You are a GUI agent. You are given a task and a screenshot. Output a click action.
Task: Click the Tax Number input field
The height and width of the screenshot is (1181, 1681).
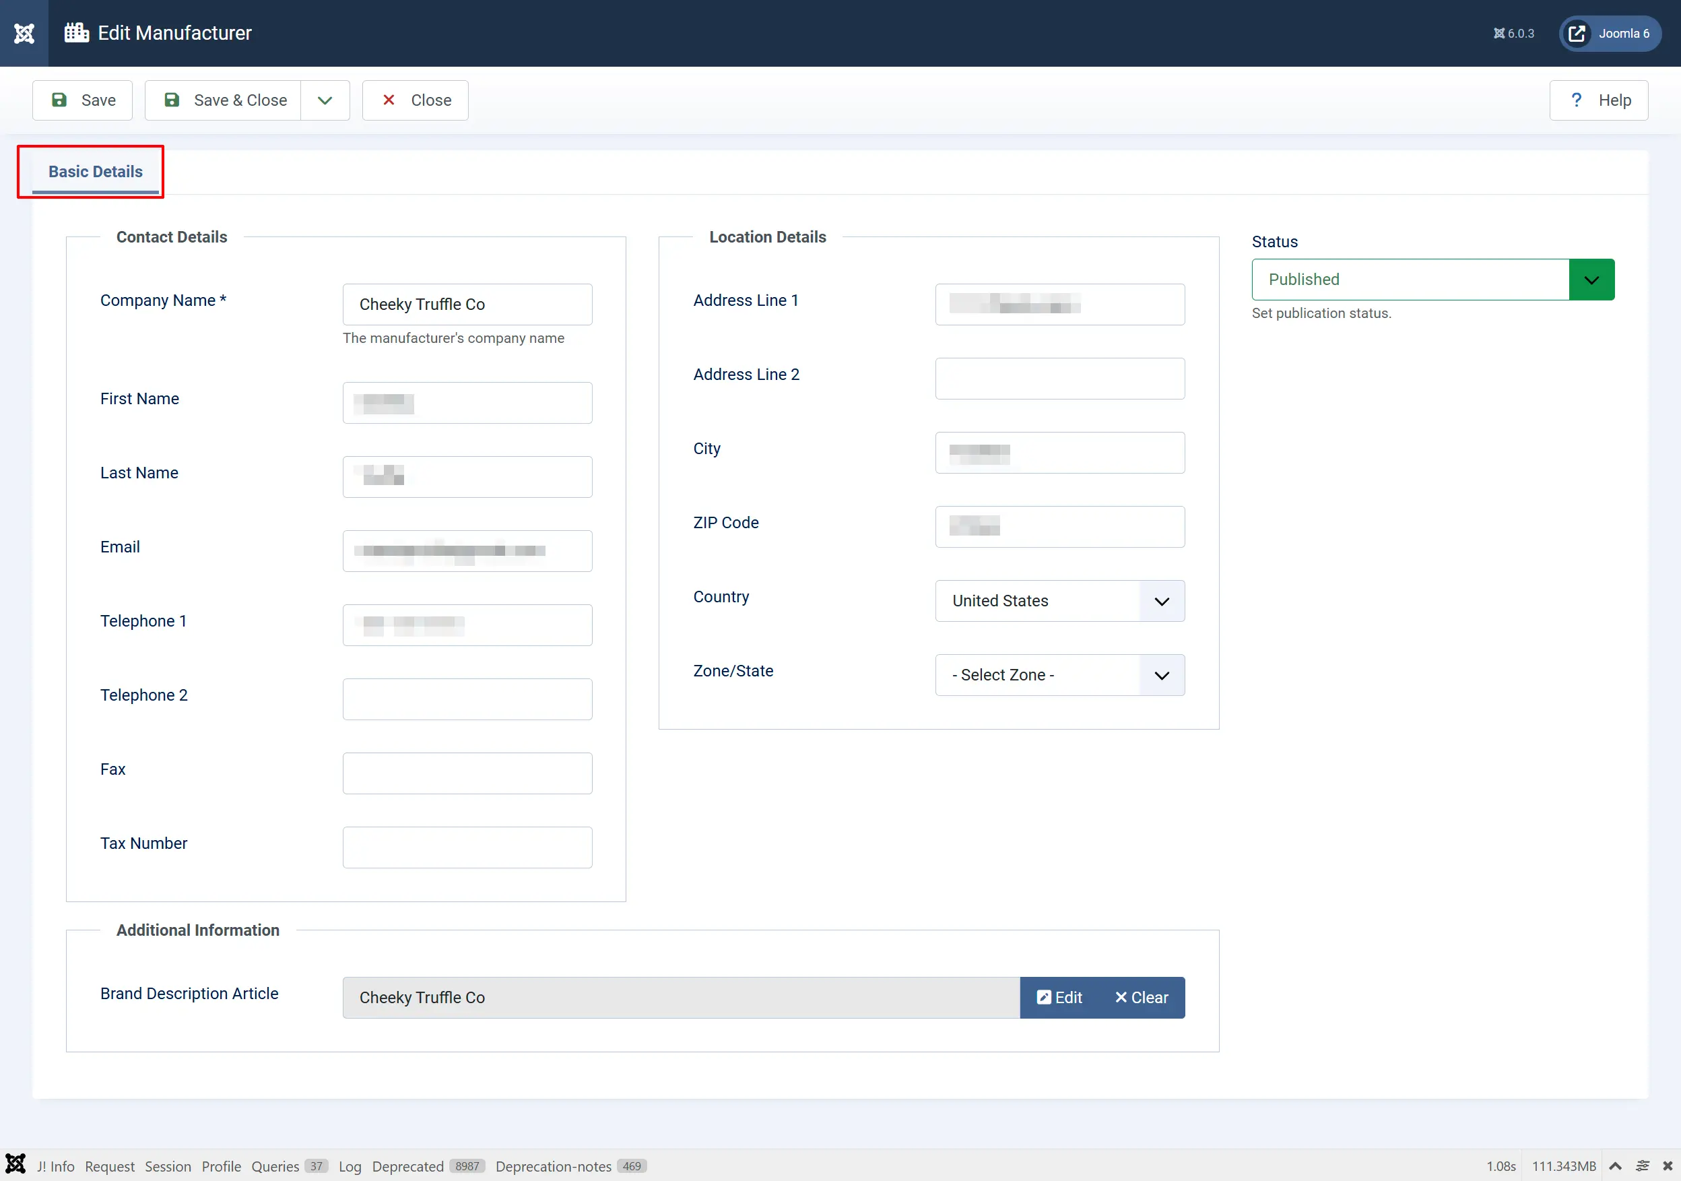tap(467, 847)
